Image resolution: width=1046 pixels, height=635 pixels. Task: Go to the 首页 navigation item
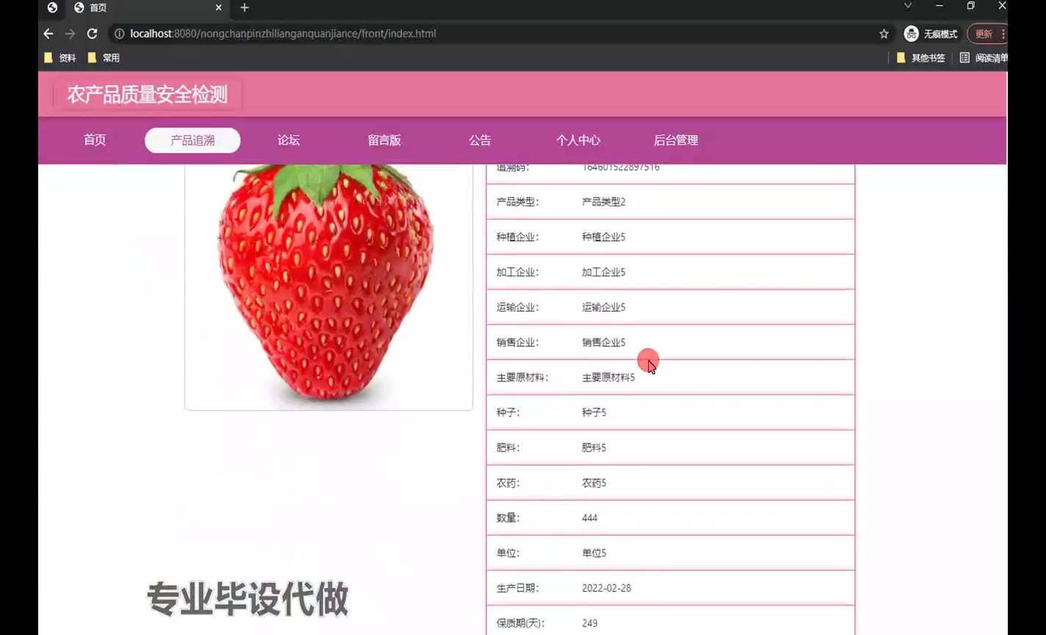point(95,140)
